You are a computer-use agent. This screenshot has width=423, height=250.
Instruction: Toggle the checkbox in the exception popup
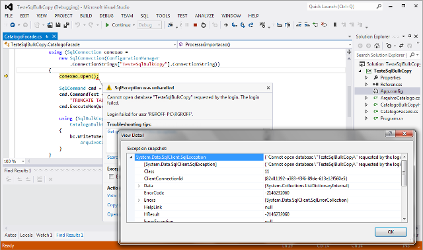[x=111, y=177]
